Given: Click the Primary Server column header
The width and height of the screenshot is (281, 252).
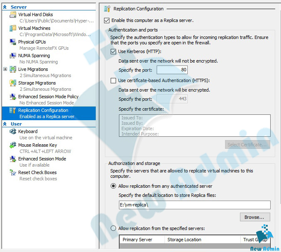Looking at the screenshot, I should (x=137, y=240).
